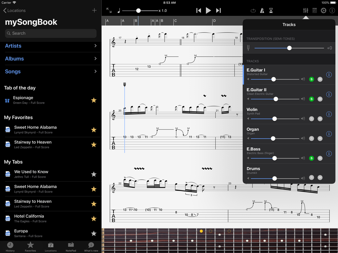
Task: Open Violin track info
Action: [329, 114]
